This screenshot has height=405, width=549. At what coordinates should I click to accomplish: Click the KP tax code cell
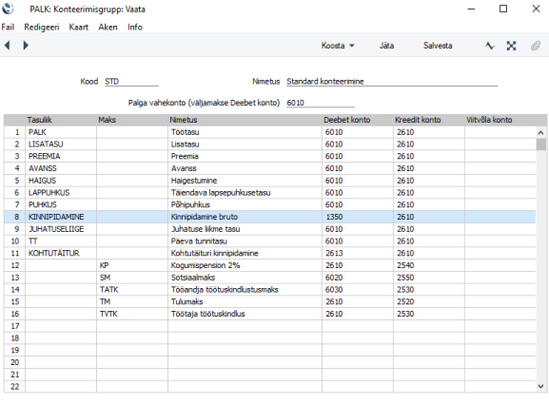(132, 265)
